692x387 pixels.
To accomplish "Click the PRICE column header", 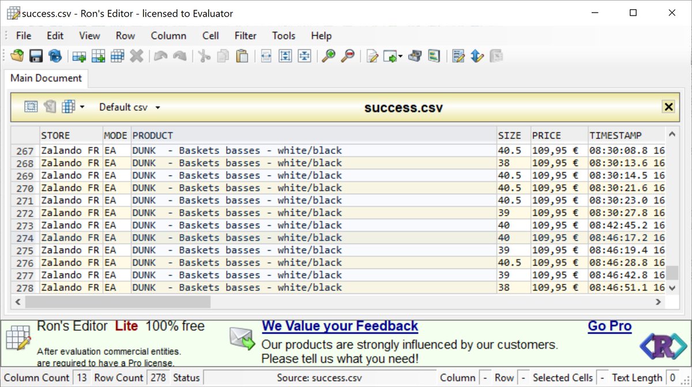I will [x=559, y=135].
